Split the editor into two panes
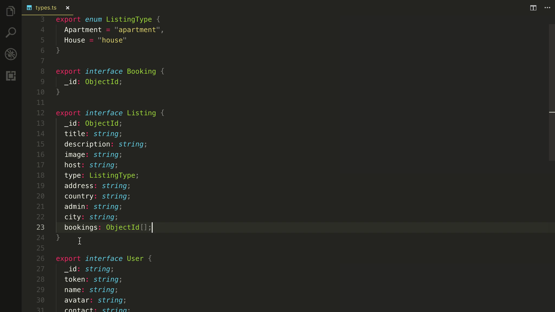The image size is (555, 312). coord(533,8)
